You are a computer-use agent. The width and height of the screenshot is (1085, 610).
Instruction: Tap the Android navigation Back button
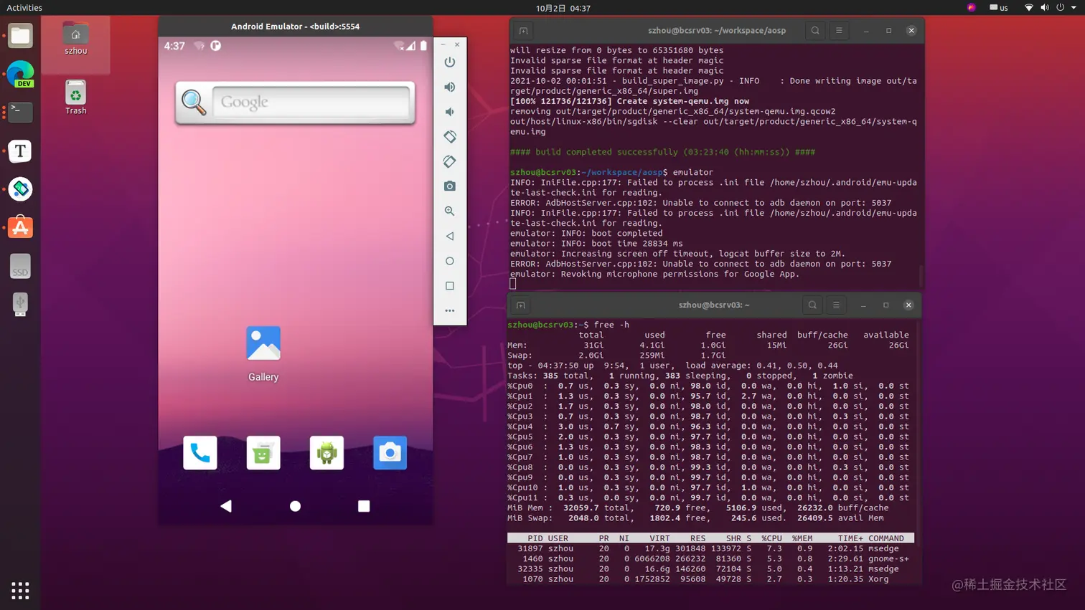point(226,506)
